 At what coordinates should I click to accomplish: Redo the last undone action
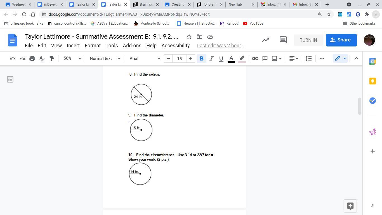click(22, 59)
